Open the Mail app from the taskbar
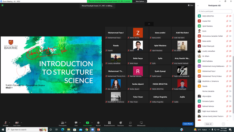The height and width of the screenshot is (132, 234). [80, 129]
